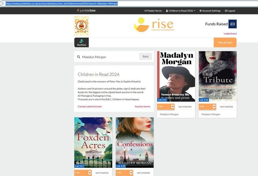Click the Lot 118 label
The height and width of the screenshot is (176, 258).
point(121,166)
